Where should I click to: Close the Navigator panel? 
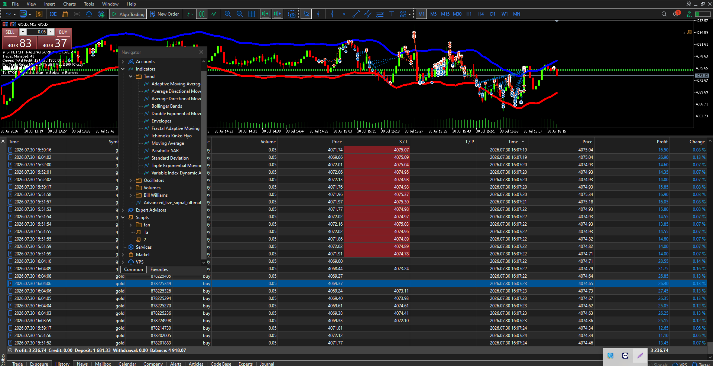(x=201, y=52)
